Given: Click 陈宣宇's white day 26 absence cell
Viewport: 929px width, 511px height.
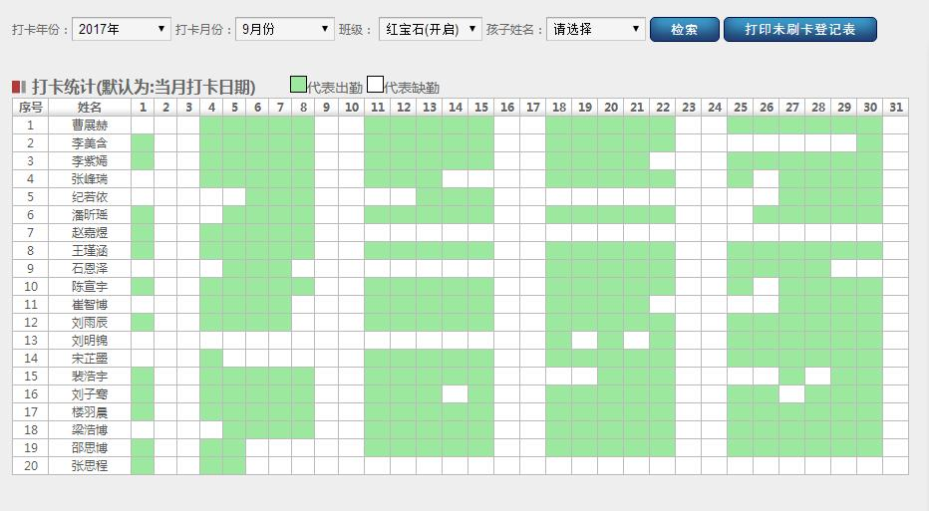Looking at the screenshot, I should [x=767, y=287].
